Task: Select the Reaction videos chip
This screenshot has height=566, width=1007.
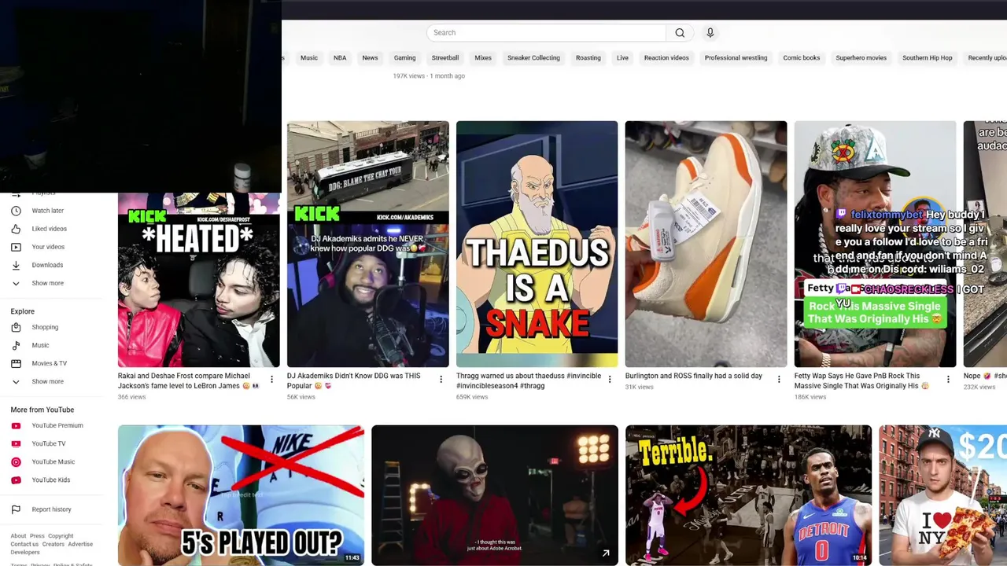Action: coord(666,58)
